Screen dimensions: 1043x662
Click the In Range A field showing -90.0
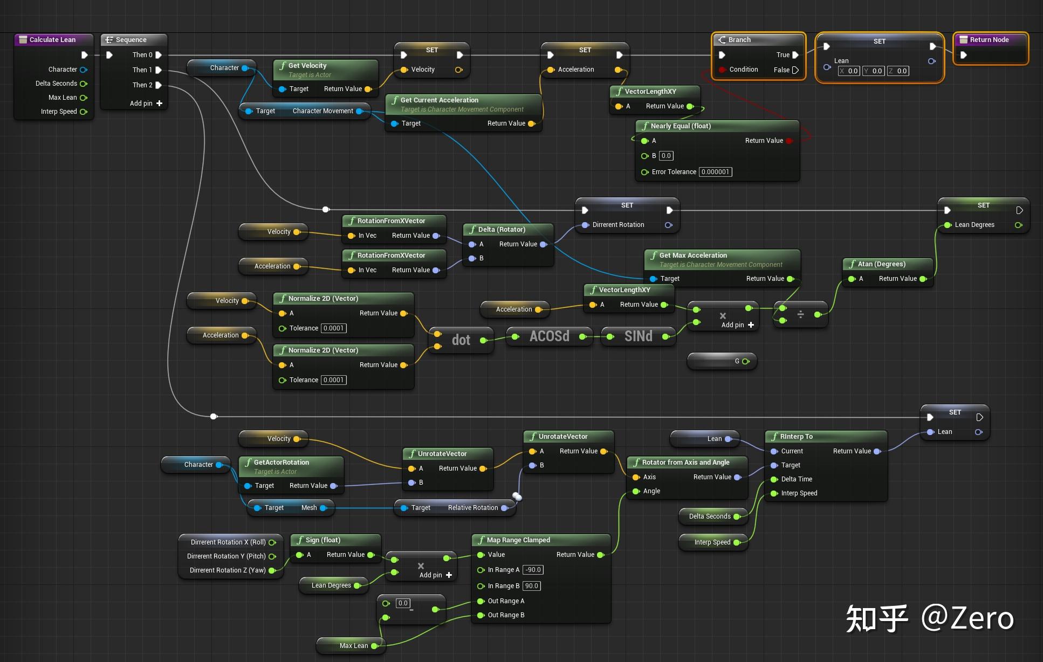point(533,569)
